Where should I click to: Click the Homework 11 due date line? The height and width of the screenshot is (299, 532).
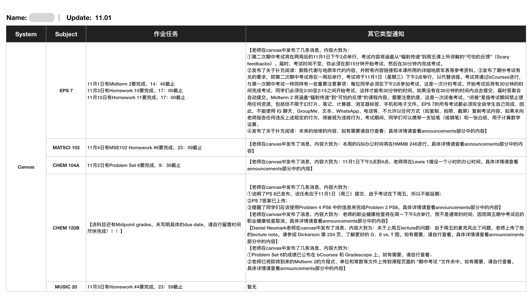coord(136,97)
